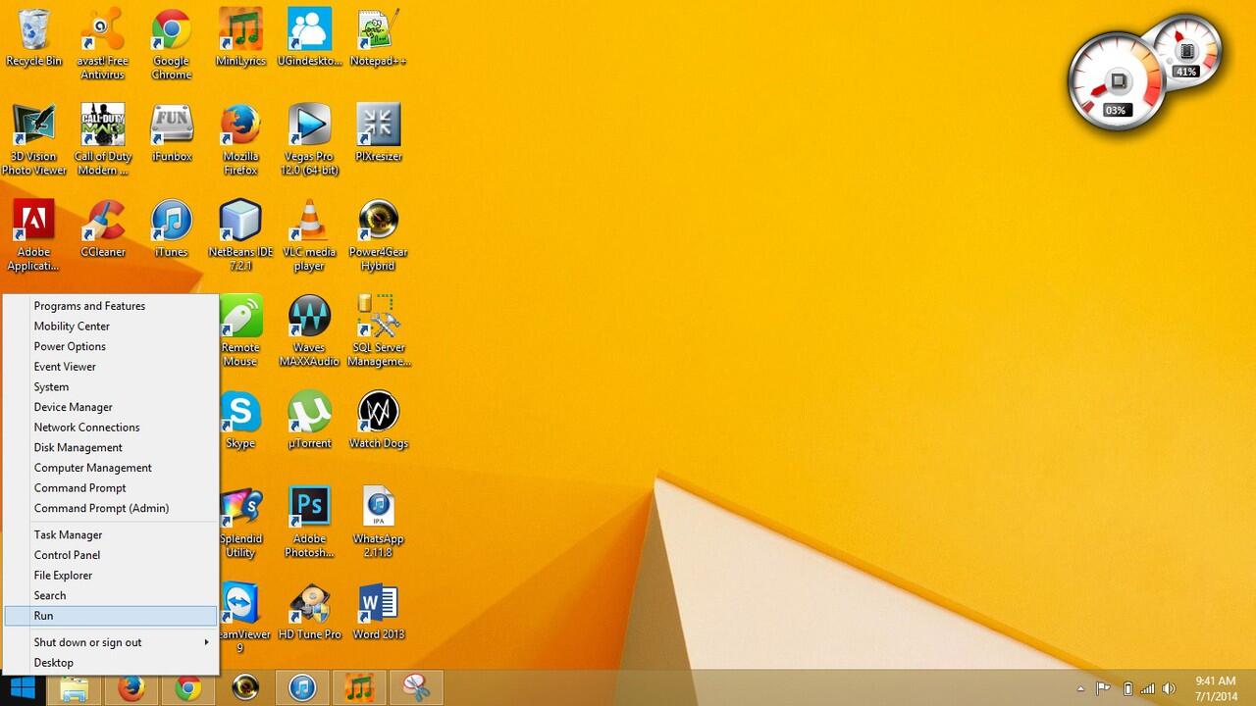Switch to iTunes on the taskbar

point(302,688)
